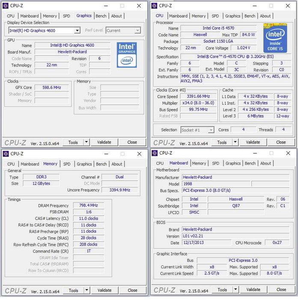
Task: Click the motherboard Model 1998 field
Action: (x=216, y=184)
